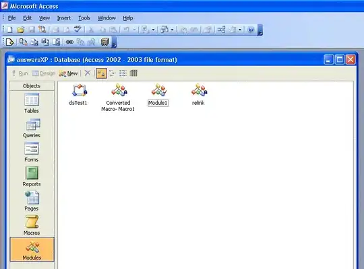Click the Analyze toolbar icon

(164, 30)
